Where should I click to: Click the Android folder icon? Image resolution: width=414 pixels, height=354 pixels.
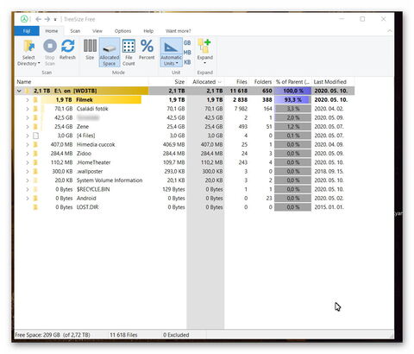(35, 199)
